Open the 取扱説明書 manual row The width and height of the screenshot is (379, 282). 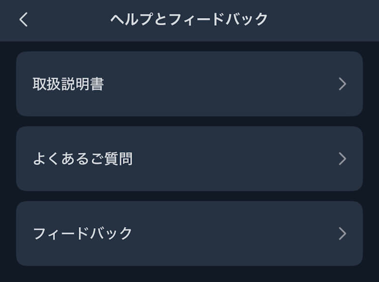tap(189, 84)
